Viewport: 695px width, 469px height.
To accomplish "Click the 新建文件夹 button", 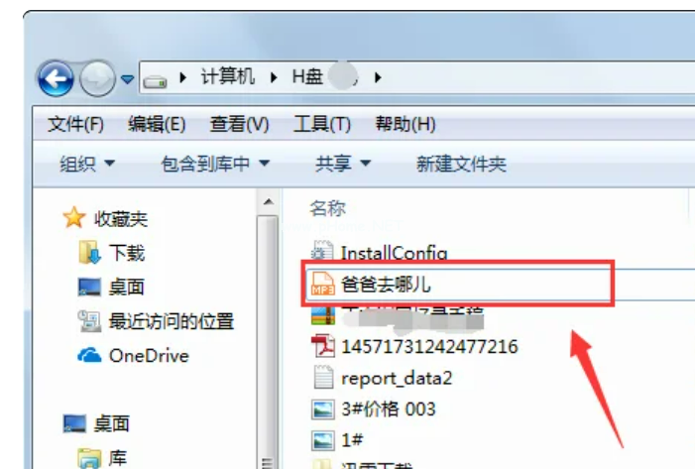I will (461, 164).
